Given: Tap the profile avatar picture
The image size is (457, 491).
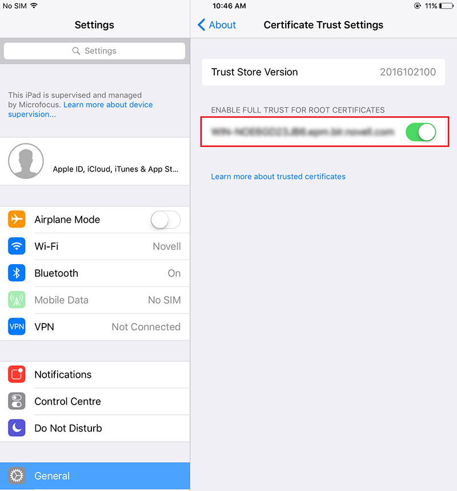Looking at the screenshot, I should [x=26, y=161].
